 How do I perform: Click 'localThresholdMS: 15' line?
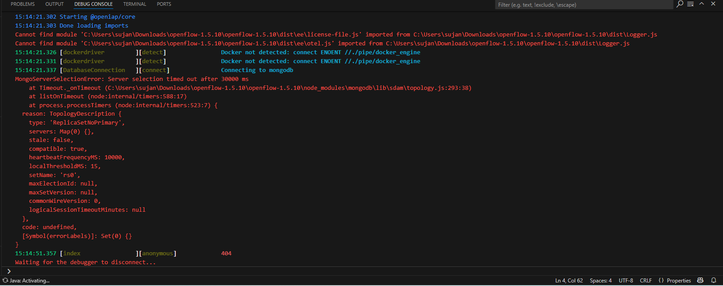coord(65,166)
